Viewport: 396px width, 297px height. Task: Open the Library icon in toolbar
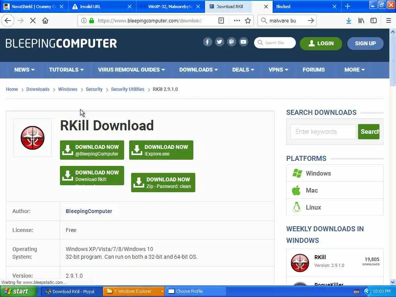click(361, 21)
